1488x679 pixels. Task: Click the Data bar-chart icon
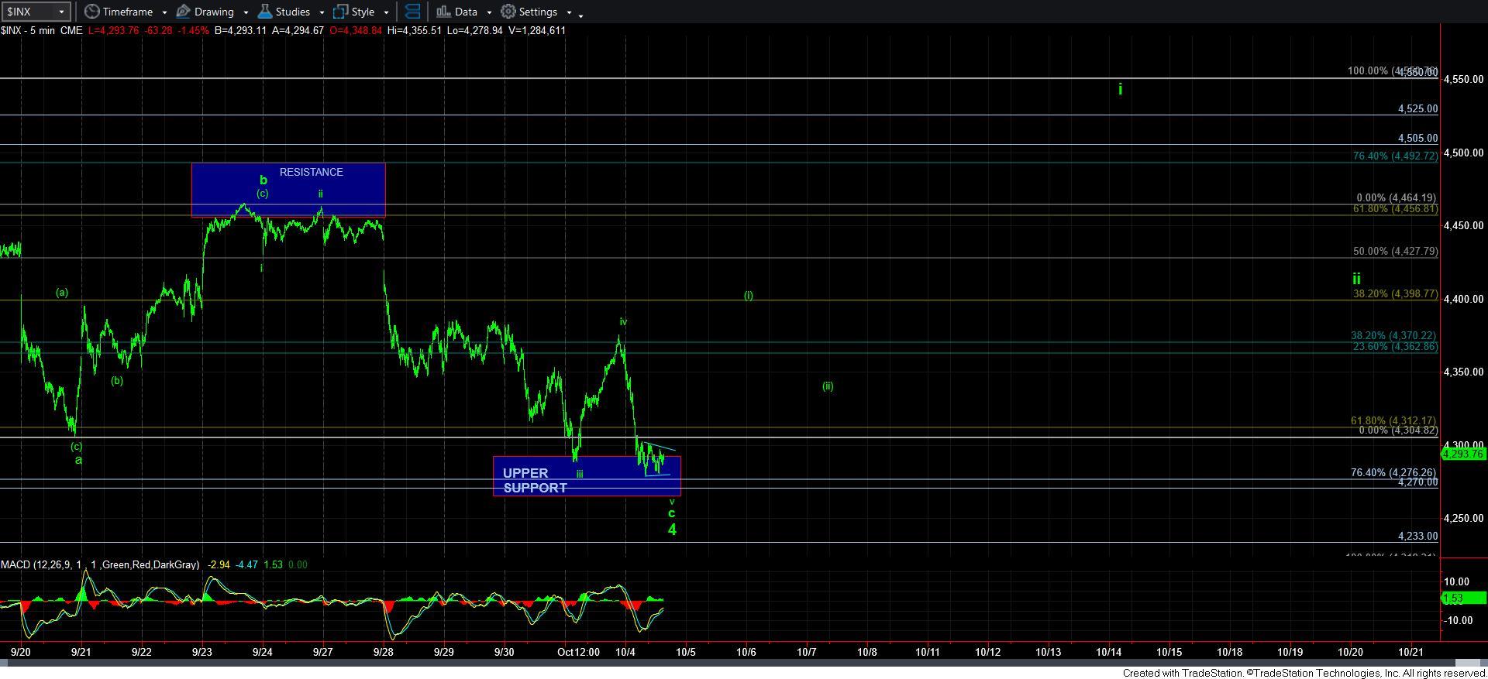(x=443, y=12)
